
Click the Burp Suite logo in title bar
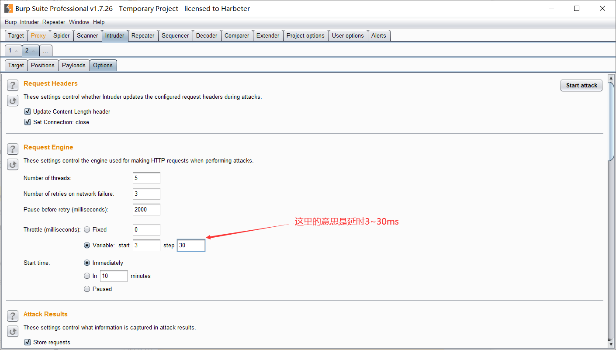[x=8, y=8]
